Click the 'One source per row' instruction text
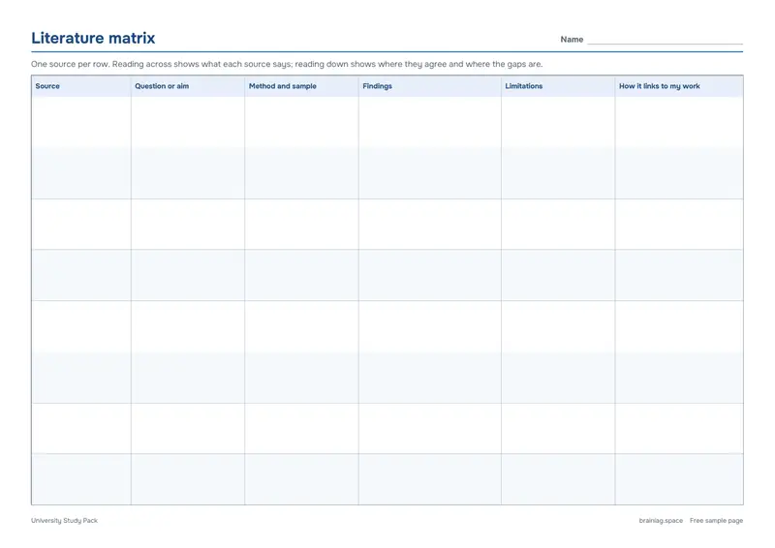The width and height of the screenshot is (775, 548). click(287, 64)
